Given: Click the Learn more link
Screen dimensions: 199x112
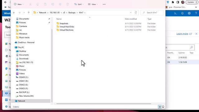Looking at the screenshot, I should point(182,34).
